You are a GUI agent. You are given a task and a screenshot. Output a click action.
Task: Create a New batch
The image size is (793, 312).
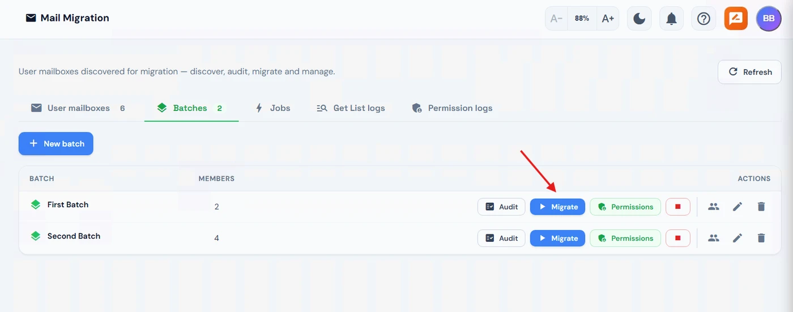pos(56,144)
